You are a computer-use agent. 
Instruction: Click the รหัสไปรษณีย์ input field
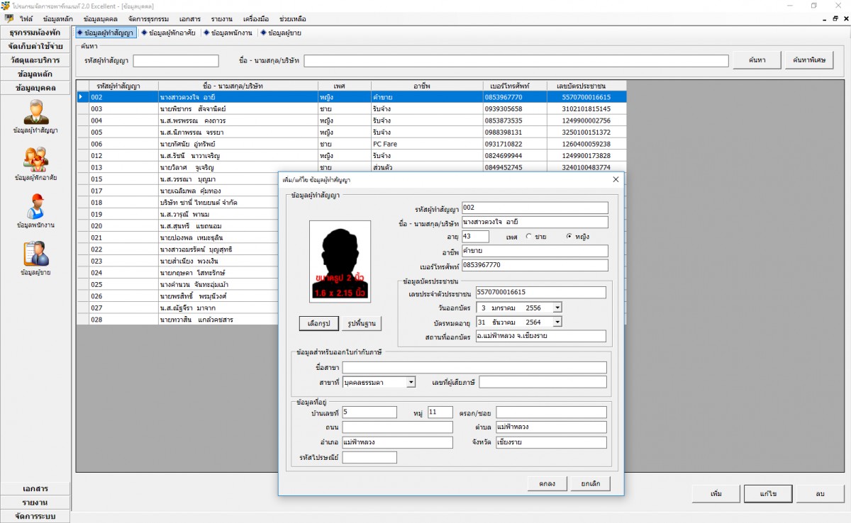point(369,458)
